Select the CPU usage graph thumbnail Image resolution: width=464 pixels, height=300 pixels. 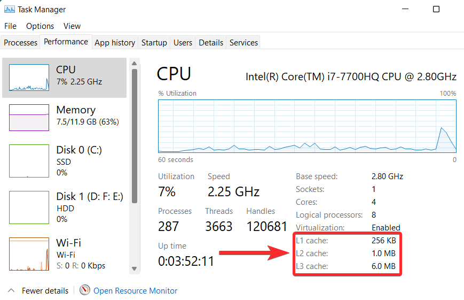pos(30,78)
